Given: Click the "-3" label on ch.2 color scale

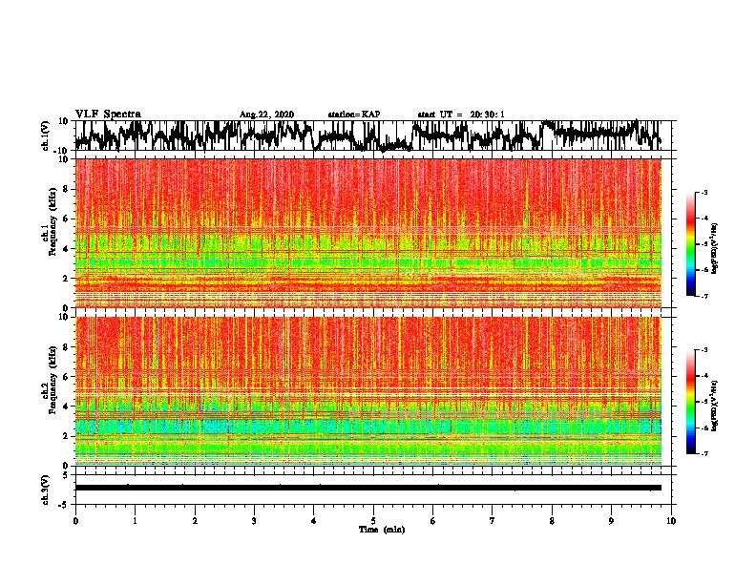Looking at the screenshot, I should 704,350.
